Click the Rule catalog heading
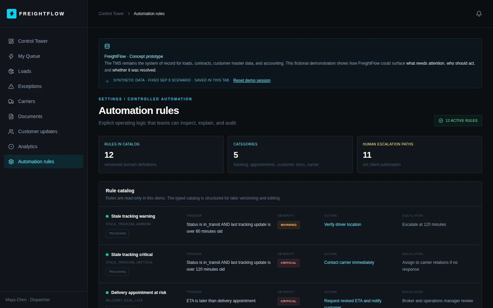 tap(120, 191)
